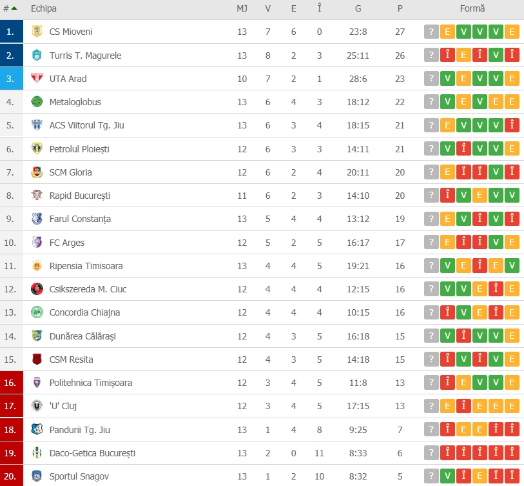
Task: Click the Petrolul Ploiești club badge
Action: tap(37, 149)
